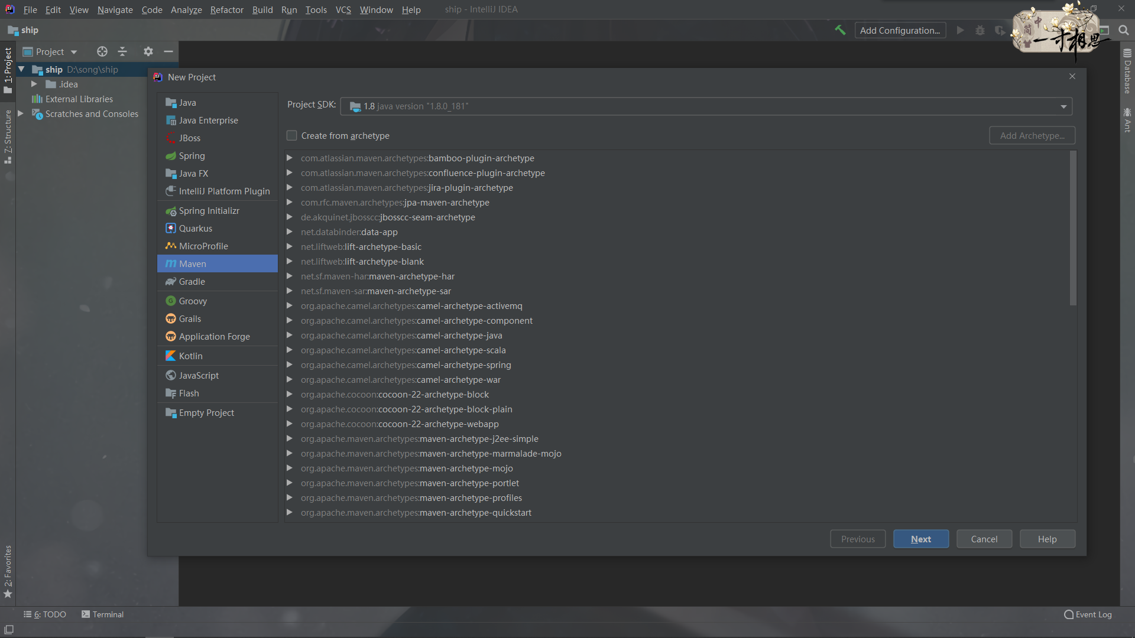The image size is (1135, 638).
Task: Click the search everywhere magnifier icon
Action: point(1124,30)
